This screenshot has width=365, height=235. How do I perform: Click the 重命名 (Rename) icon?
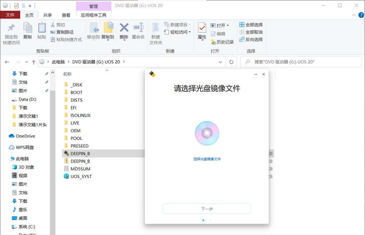tap(138, 32)
